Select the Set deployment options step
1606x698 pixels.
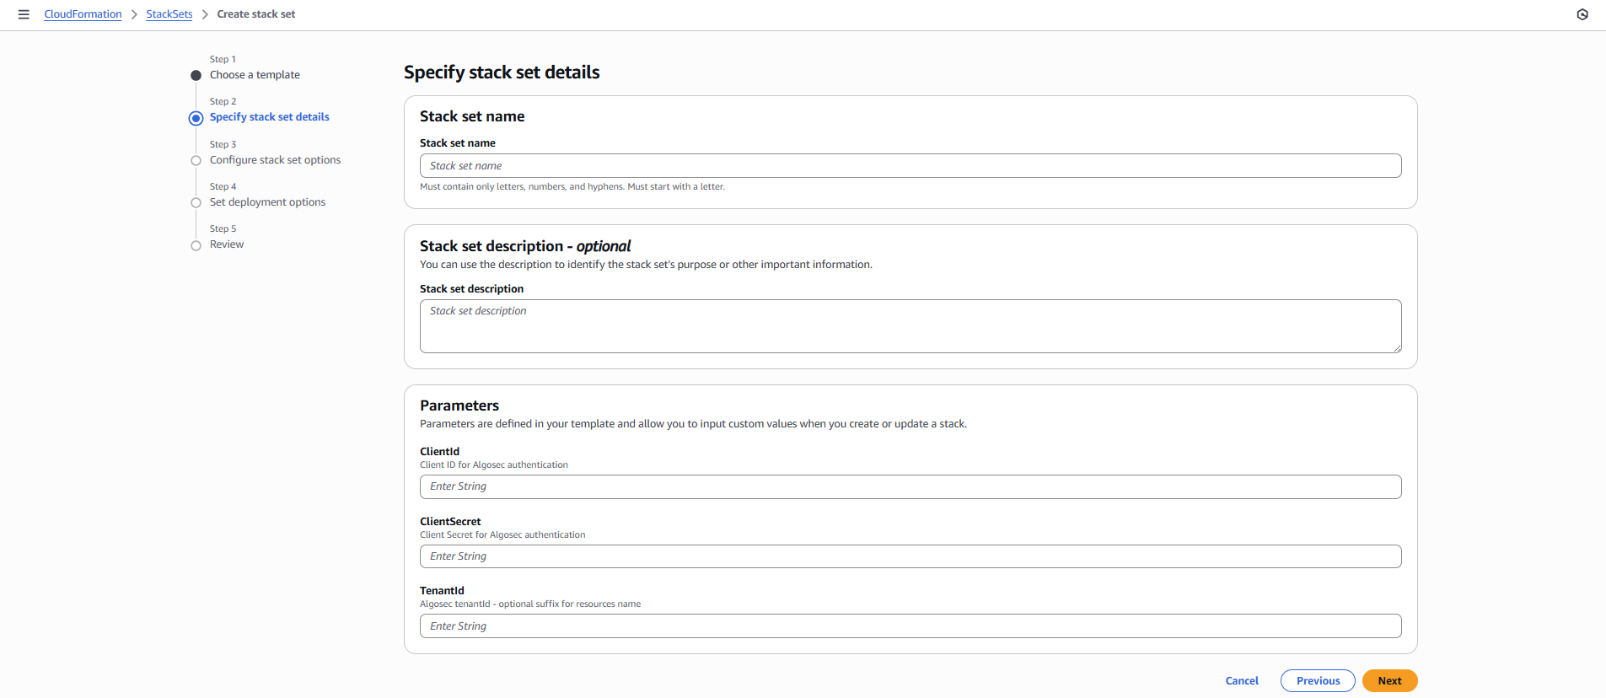(267, 202)
